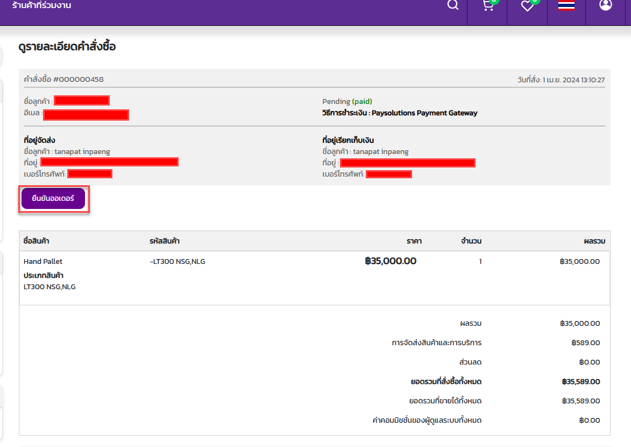Click the รหัสสินค้า column header
The width and height of the screenshot is (631, 447).
pyautogui.click(x=168, y=241)
